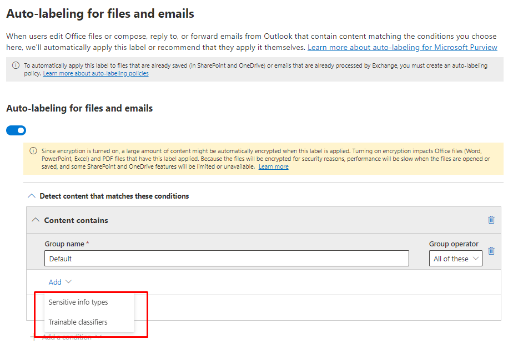The width and height of the screenshot is (508, 349).
Task: Click the plus icon beside Add a condition
Action: tap(33, 337)
